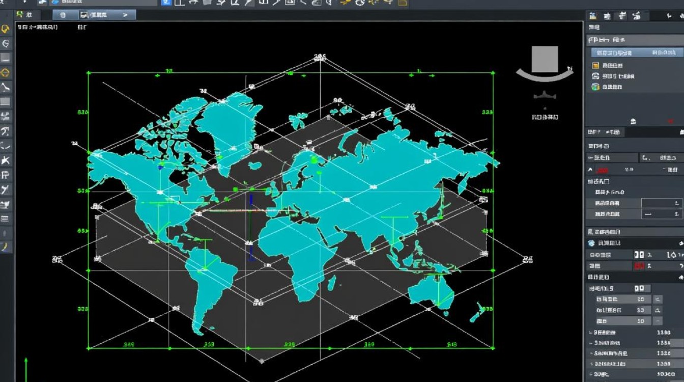Select the orange diamond tool in left toolbar
This screenshot has height=382, width=684.
point(6,72)
